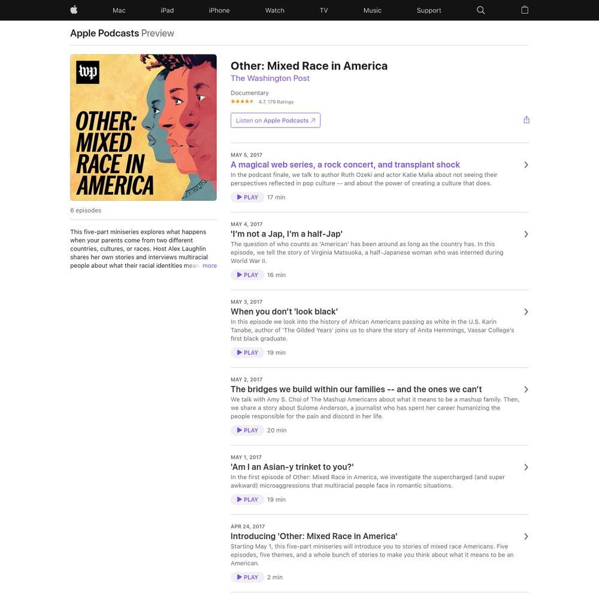Open the Watch menu item
Viewport: 599px width, 599px height.
(x=275, y=10)
